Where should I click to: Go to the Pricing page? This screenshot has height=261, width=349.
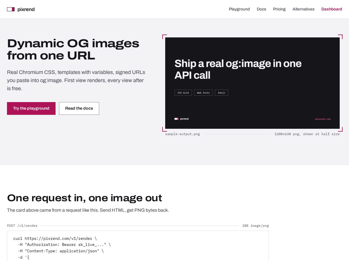click(x=279, y=9)
